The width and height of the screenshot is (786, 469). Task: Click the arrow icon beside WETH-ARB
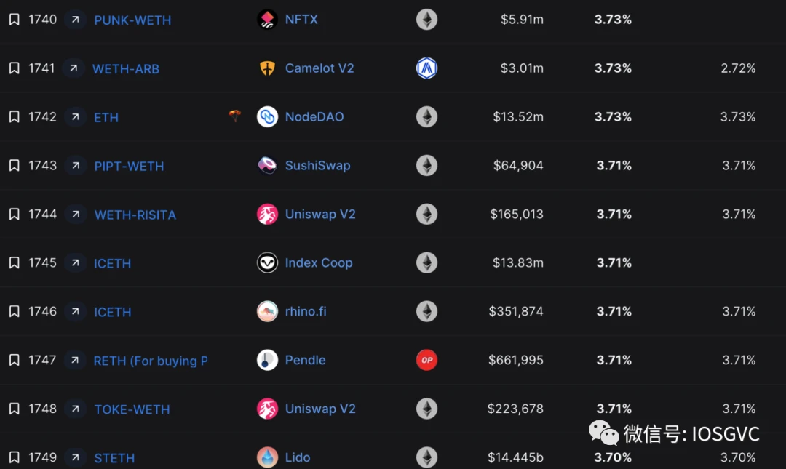[74, 68]
